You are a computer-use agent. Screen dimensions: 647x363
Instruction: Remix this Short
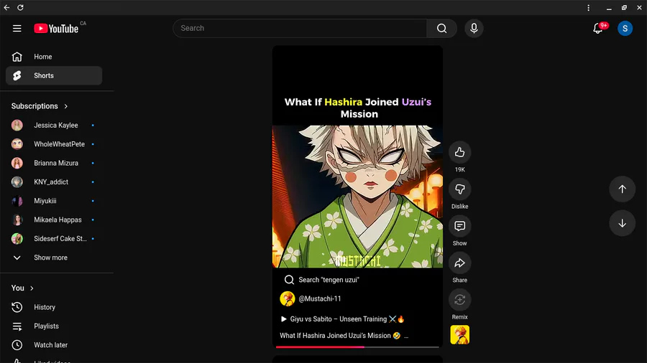(459, 300)
